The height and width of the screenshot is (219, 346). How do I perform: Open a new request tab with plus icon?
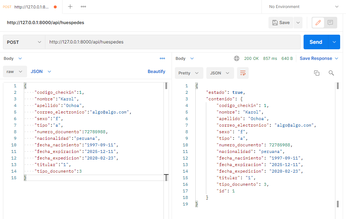(70, 7)
